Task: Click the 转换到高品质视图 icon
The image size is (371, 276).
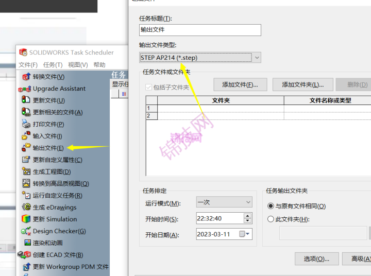Action: point(26,183)
